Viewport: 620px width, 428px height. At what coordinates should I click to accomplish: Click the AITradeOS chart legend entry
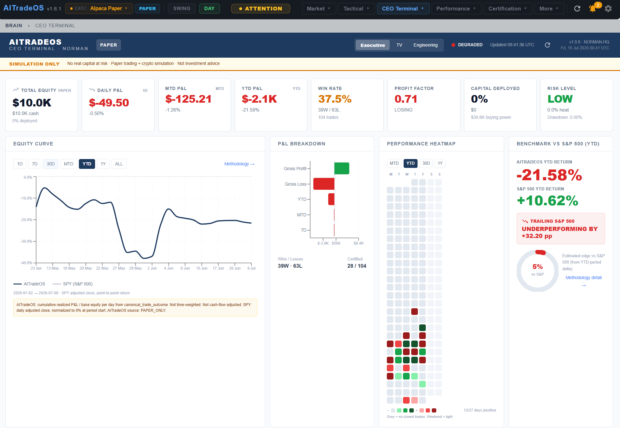coord(29,284)
